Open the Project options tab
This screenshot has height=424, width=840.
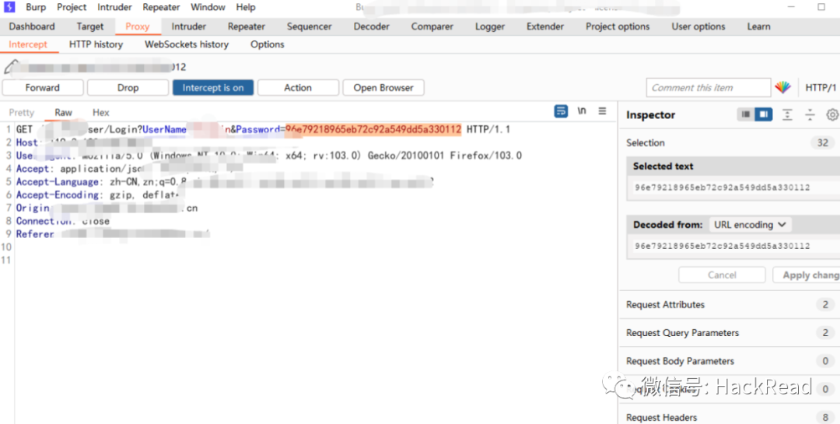point(618,26)
